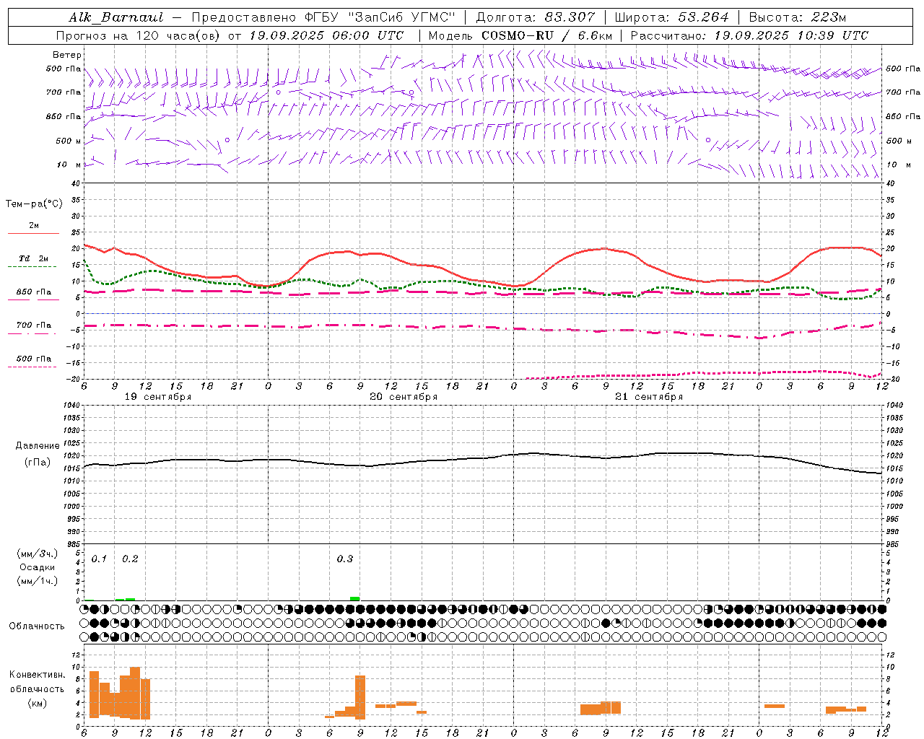
Task: Click the forecast start time 19.09.2025 06:00 UTC
Action: point(326,35)
